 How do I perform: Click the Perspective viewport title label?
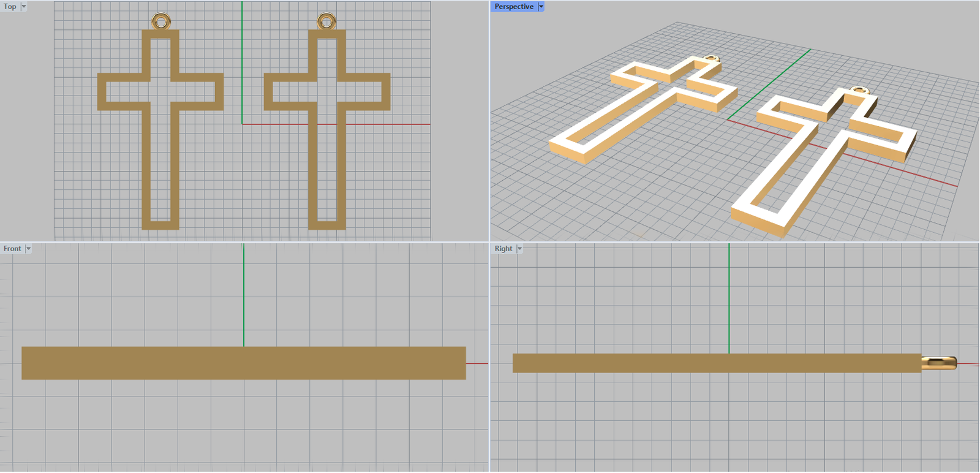coord(513,7)
